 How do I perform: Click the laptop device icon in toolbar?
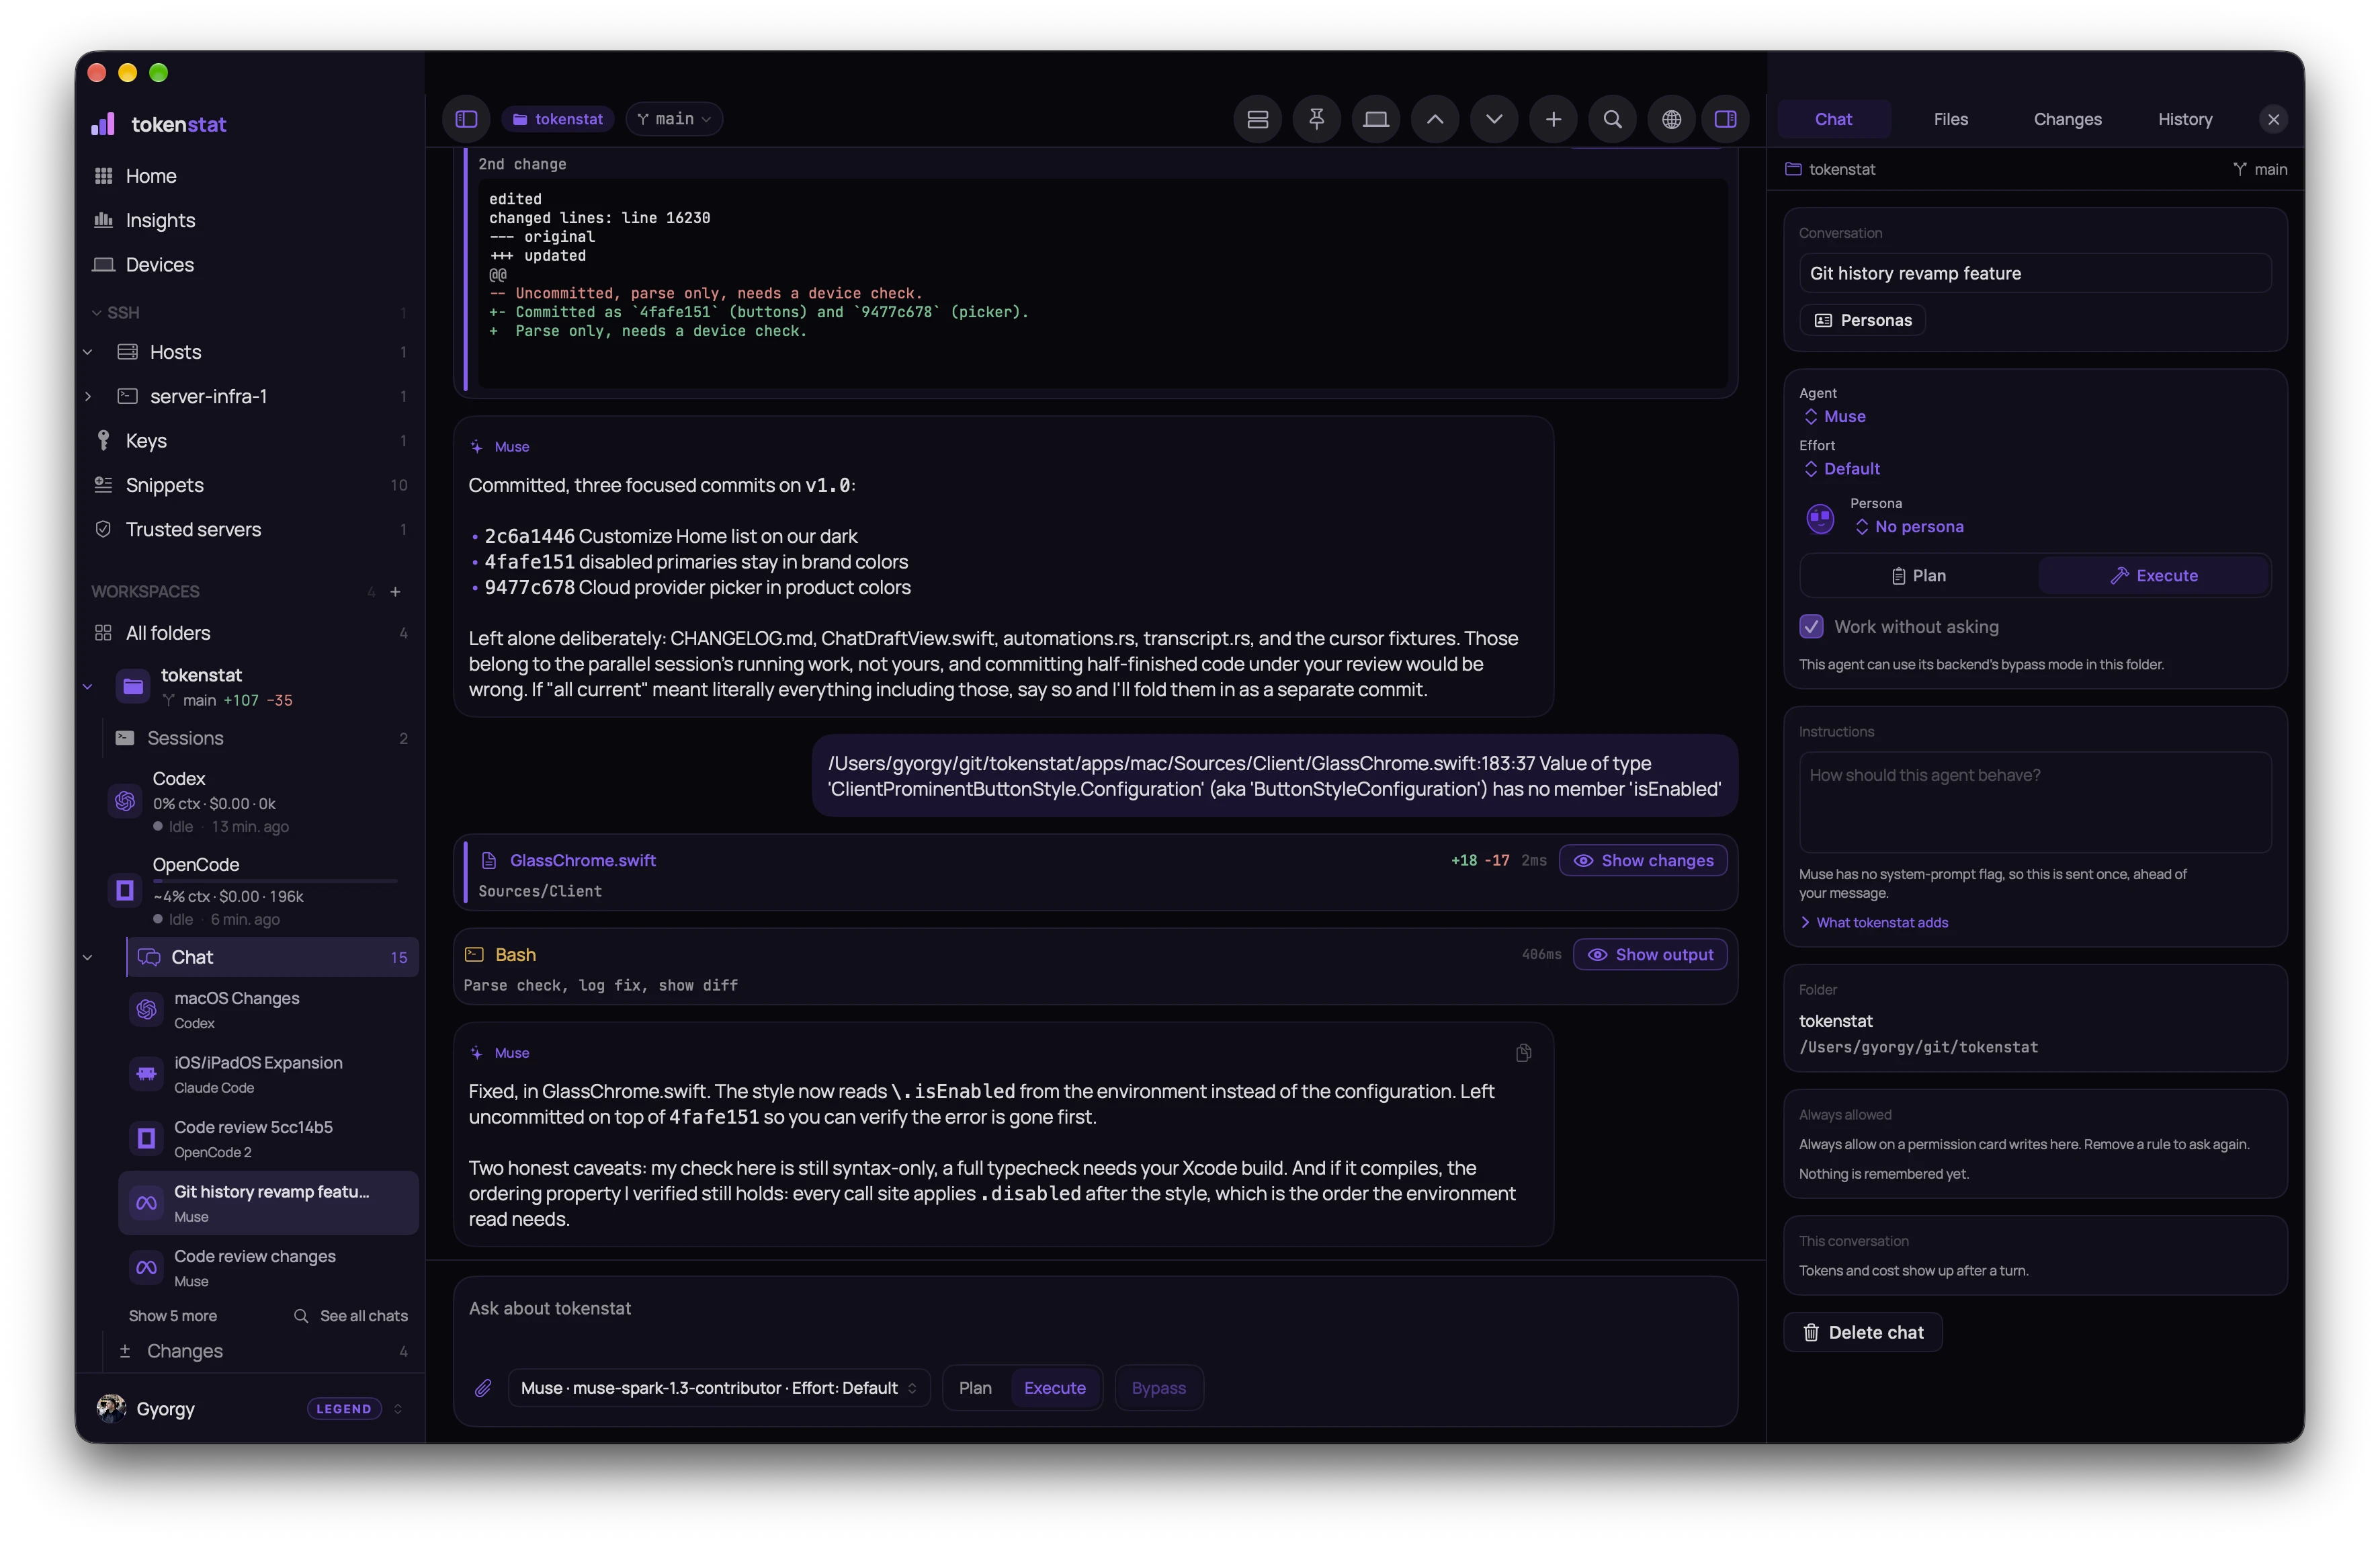coord(1376,119)
